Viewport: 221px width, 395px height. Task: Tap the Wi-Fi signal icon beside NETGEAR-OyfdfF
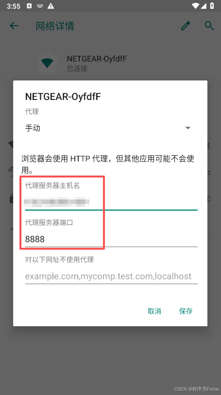coord(47,63)
